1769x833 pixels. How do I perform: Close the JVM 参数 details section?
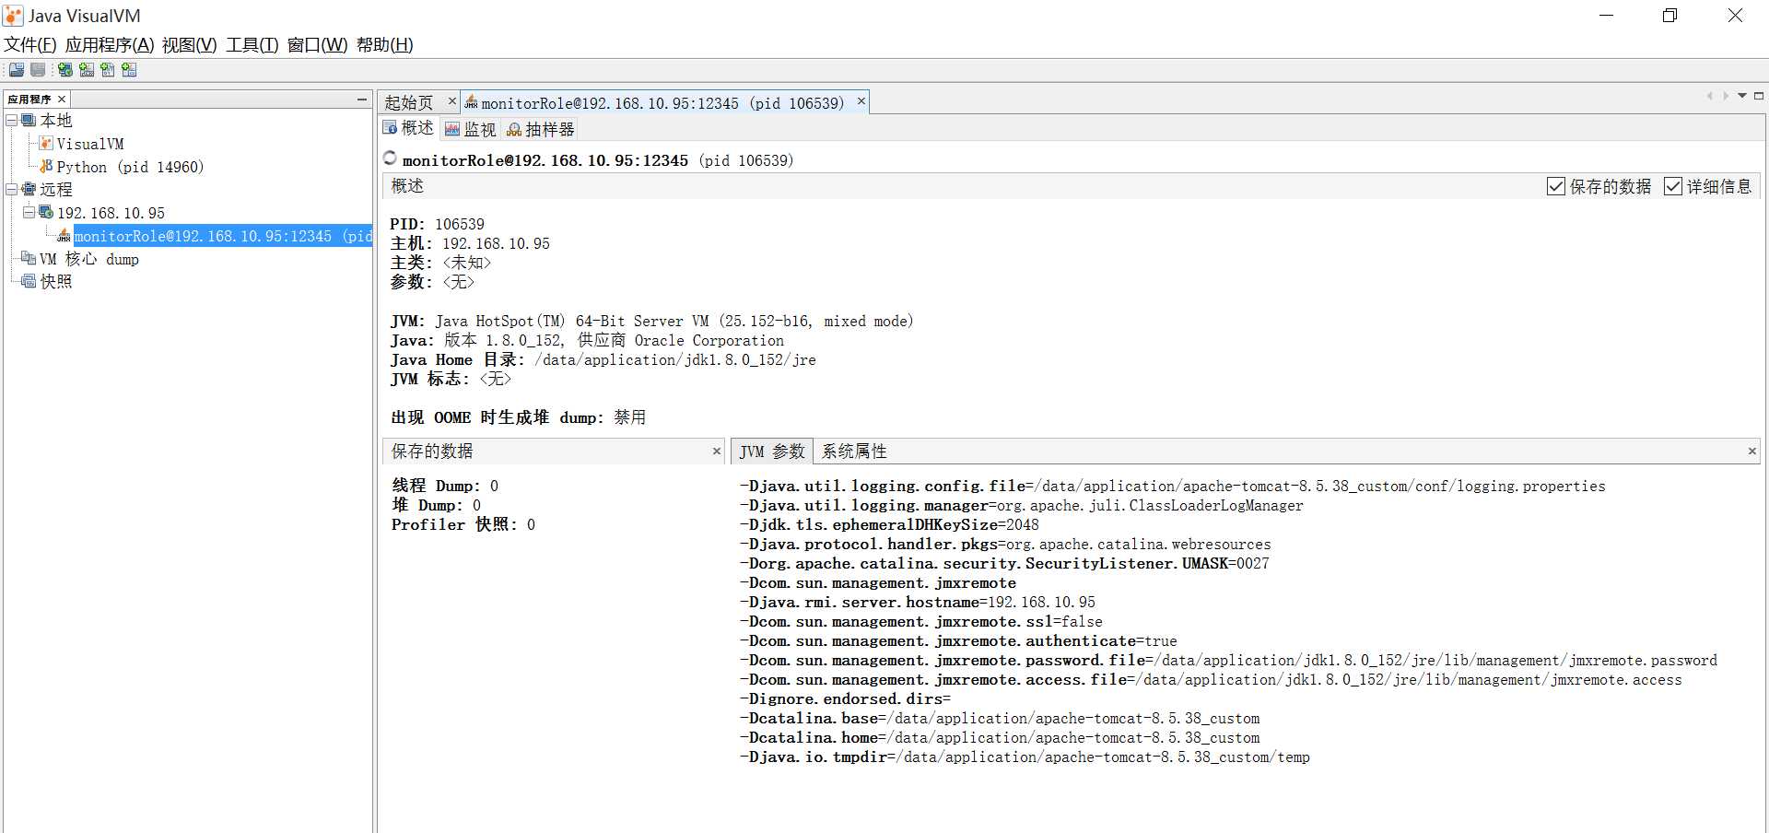pos(1751,451)
